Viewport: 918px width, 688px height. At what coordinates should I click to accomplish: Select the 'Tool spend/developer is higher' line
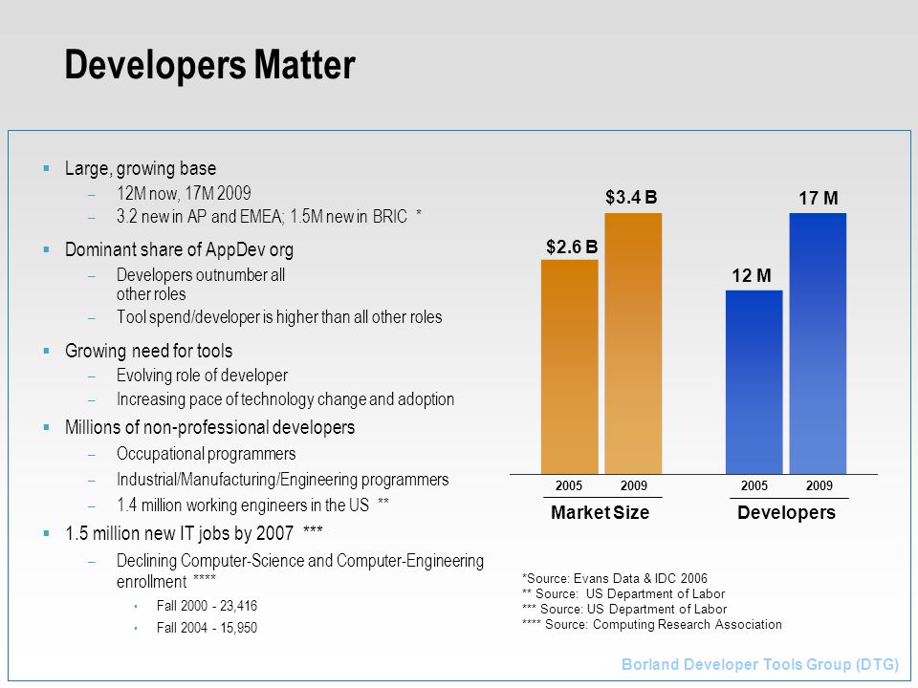point(278,317)
